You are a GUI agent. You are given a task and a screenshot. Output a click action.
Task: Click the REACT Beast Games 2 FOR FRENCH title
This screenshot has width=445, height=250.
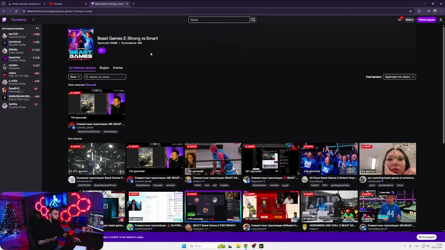point(214,225)
